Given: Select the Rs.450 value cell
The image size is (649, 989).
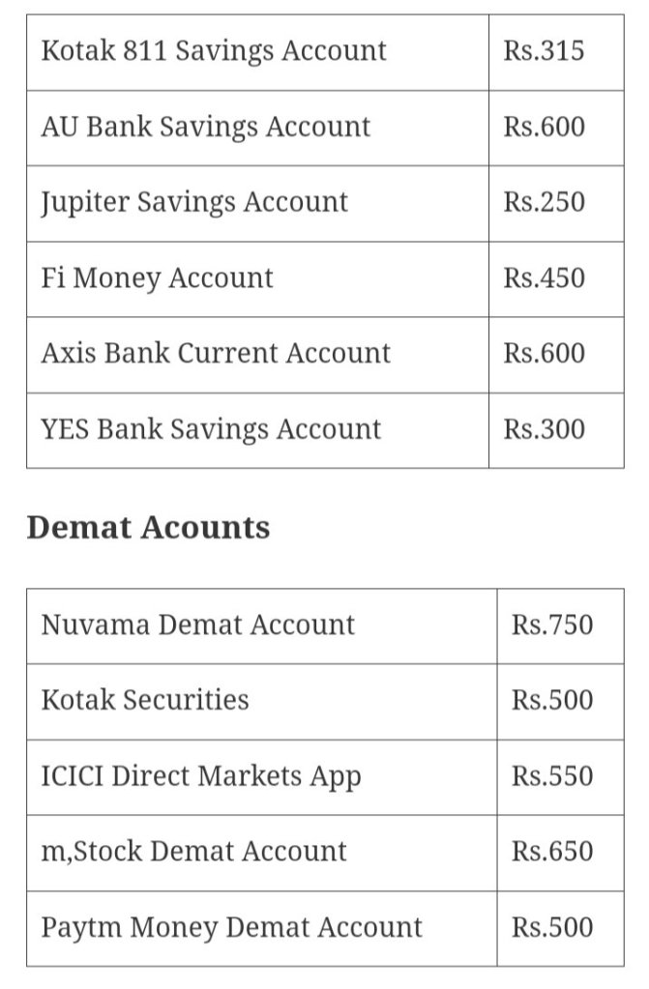Looking at the screenshot, I should (544, 278).
